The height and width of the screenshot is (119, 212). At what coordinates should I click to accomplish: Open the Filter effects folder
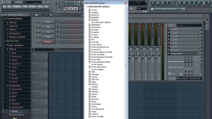pos(14,67)
